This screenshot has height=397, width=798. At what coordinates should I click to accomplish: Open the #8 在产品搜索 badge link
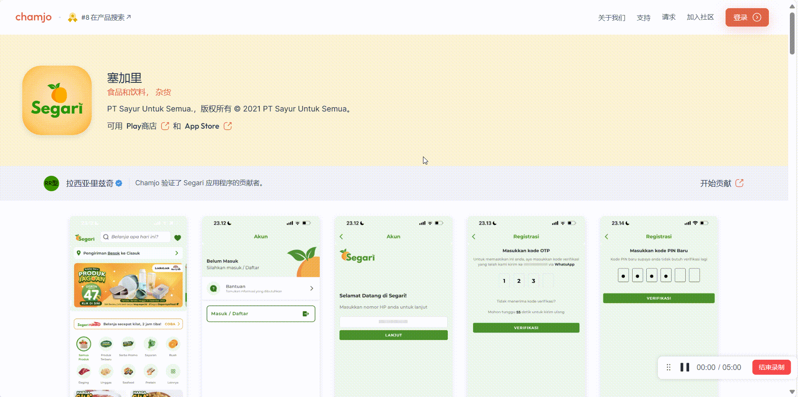[100, 18]
